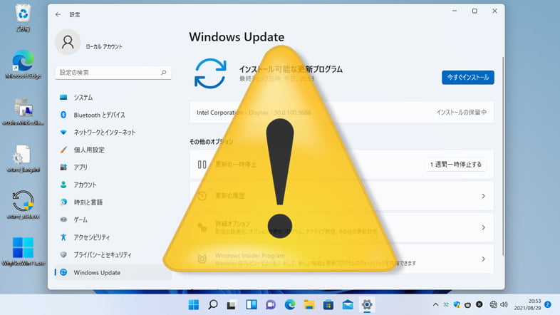Select Windows Update in the sidebar

point(113,272)
